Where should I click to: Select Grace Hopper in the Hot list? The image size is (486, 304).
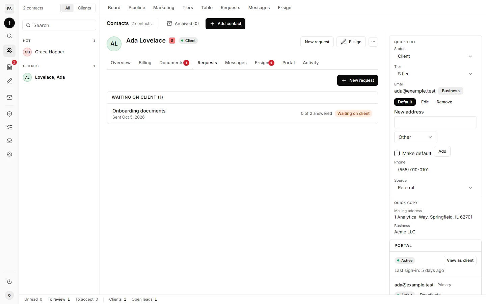59,52
